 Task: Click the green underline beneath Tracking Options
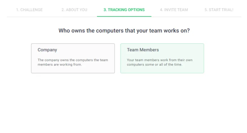(124, 16)
